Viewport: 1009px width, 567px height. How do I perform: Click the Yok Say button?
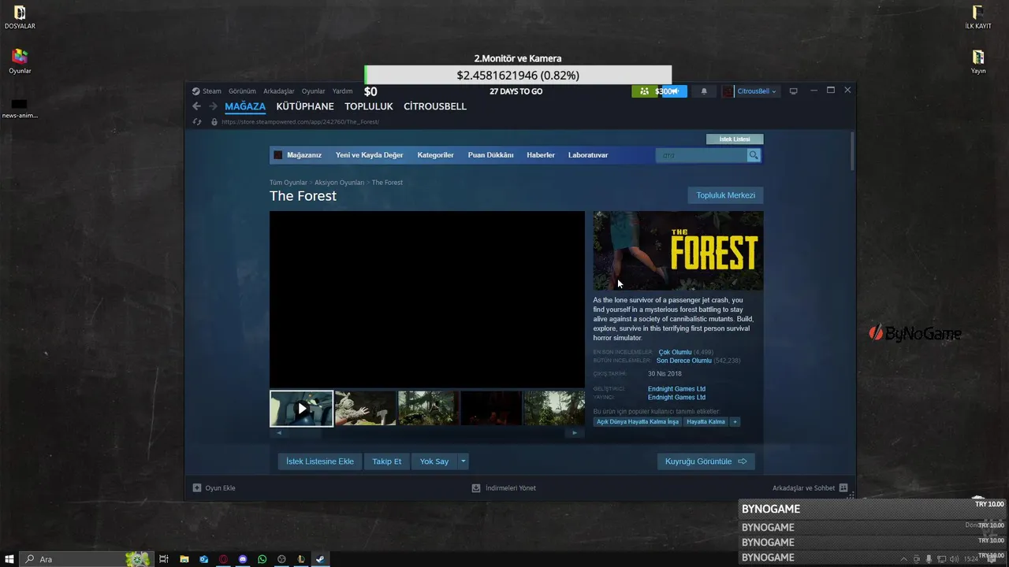click(434, 461)
